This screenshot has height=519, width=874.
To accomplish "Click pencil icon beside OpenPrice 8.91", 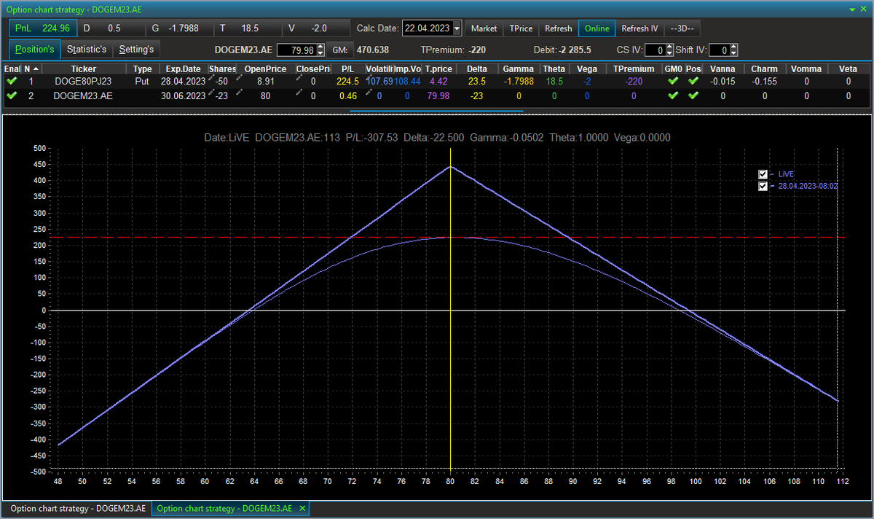I will coord(239,77).
